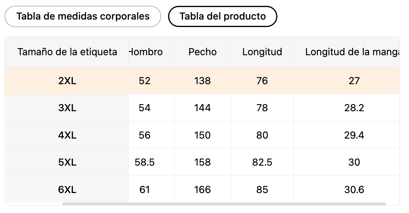Image resolution: width=409 pixels, height=213 pixels.
Task: Click the Longitud de la manga header
Action: tap(352, 52)
